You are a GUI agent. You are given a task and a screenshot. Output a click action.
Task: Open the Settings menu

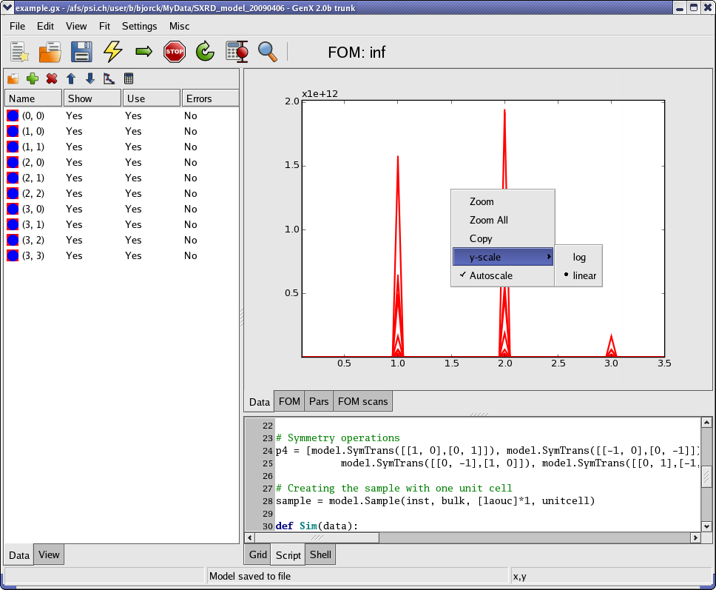(139, 26)
